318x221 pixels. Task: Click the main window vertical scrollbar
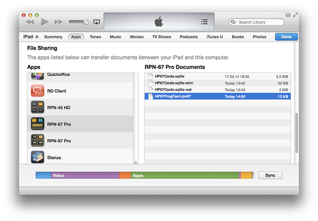(x=296, y=133)
